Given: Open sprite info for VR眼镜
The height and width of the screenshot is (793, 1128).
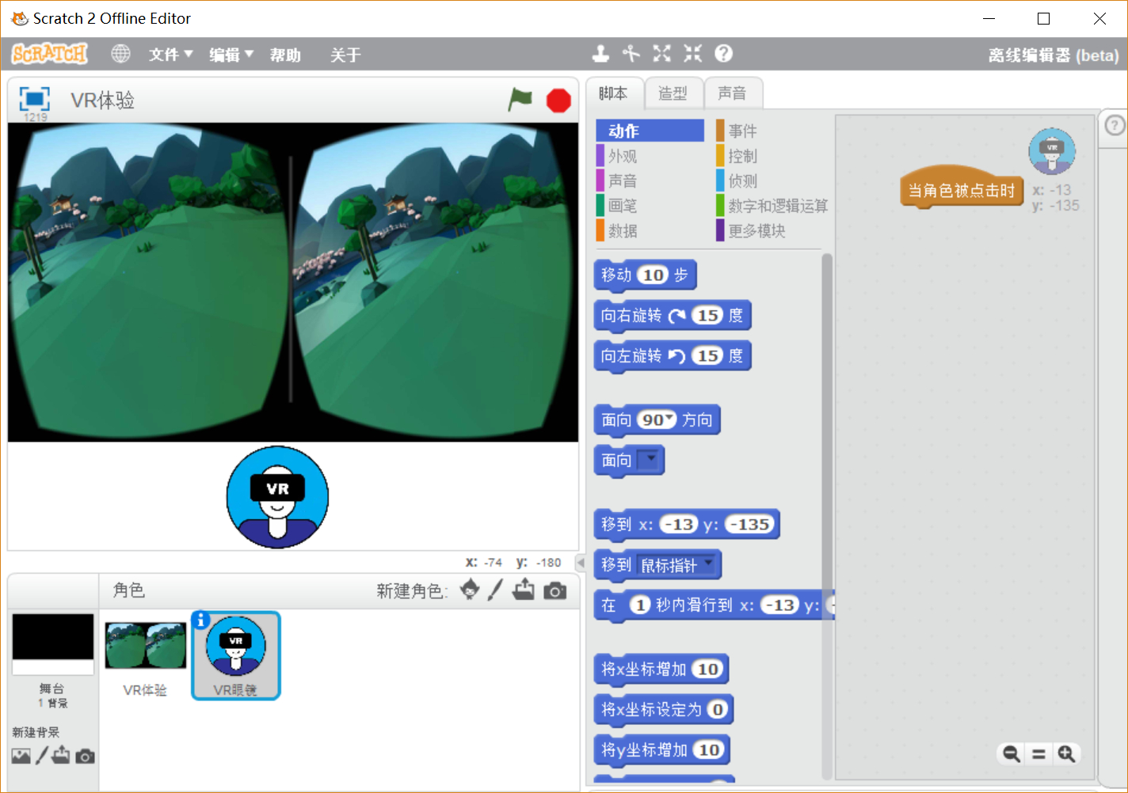Looking at the screenshot, I should coord(200,620).
